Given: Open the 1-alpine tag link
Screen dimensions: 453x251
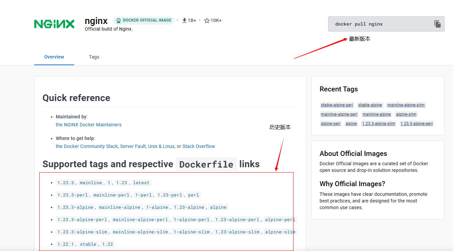Looking at the screenshot, I should tap(157, 207).
